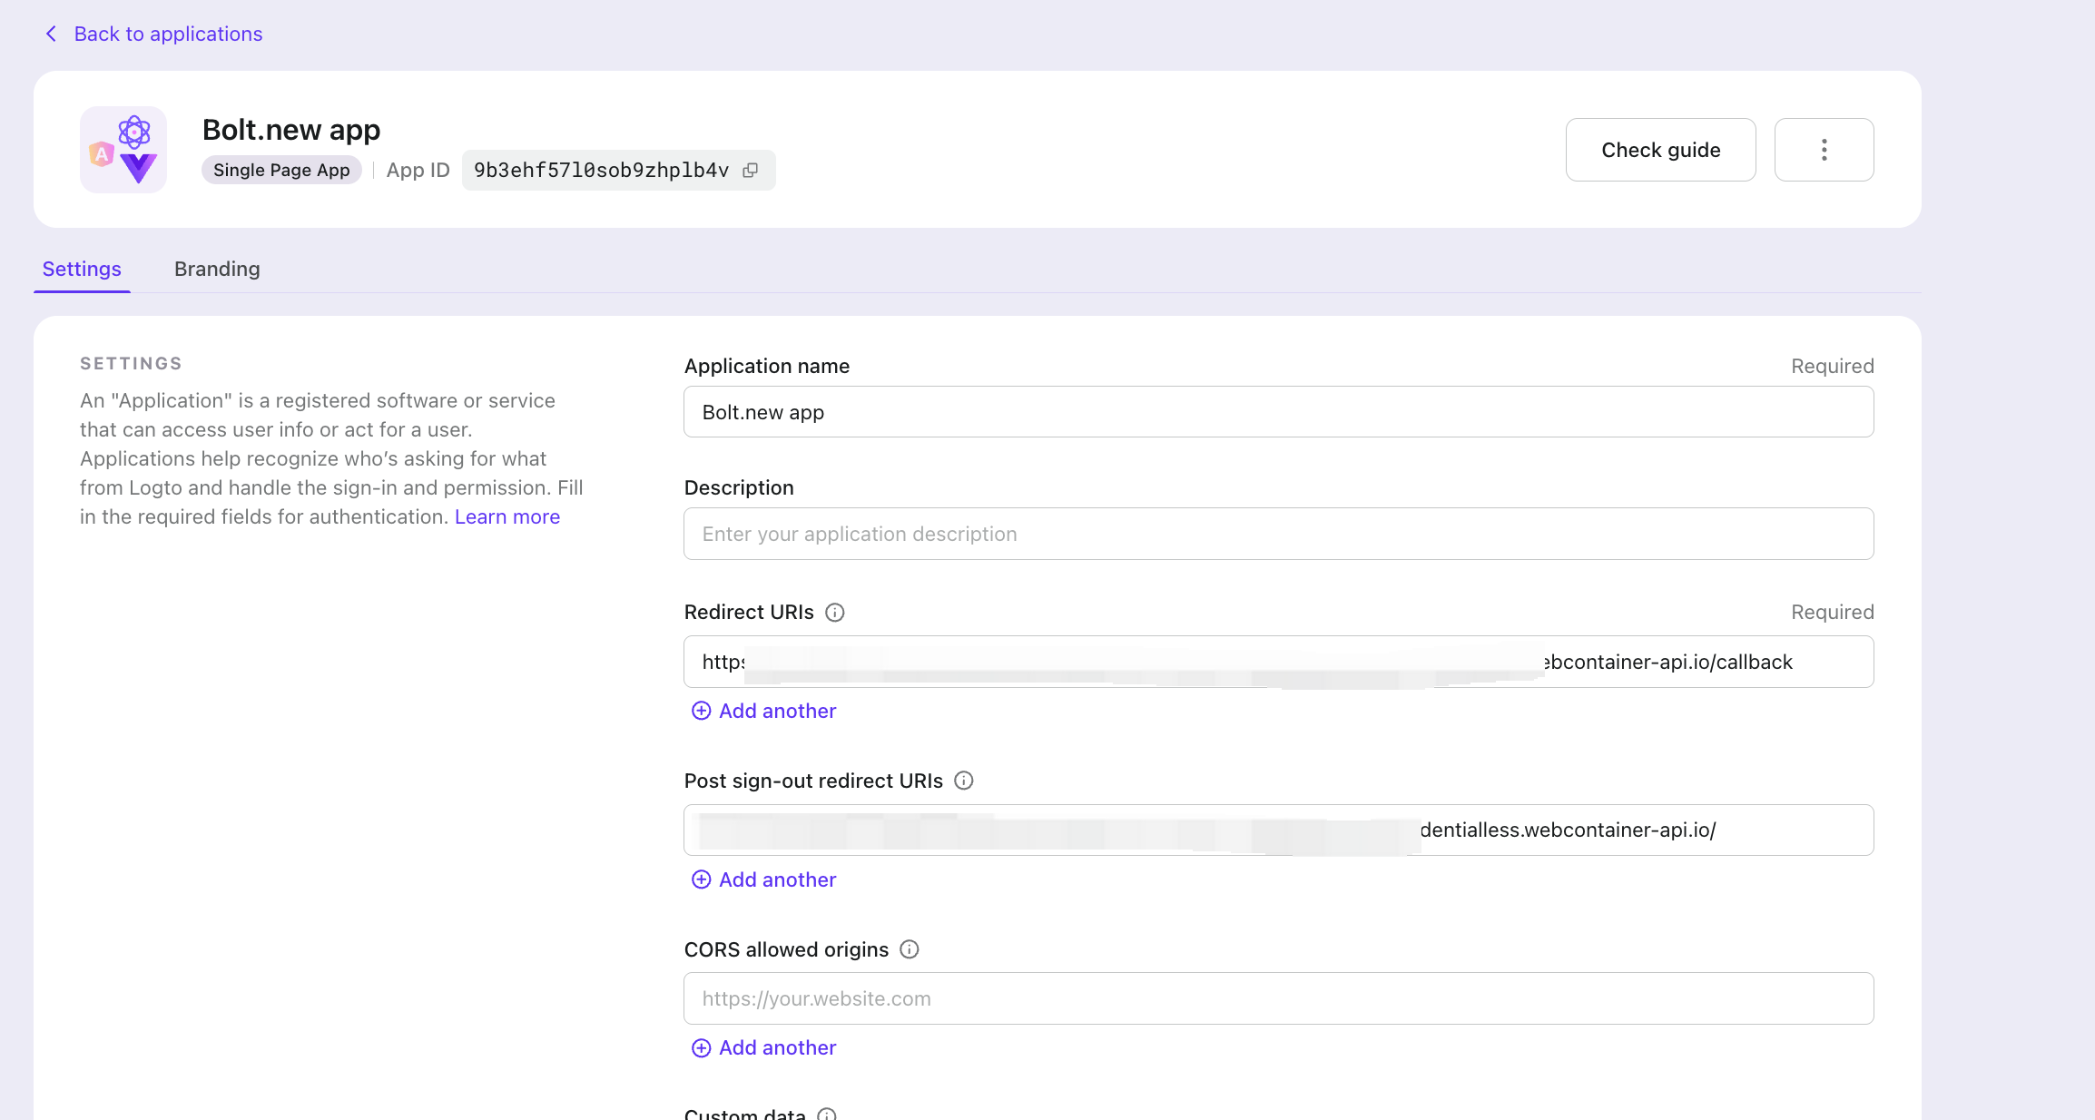Click the CORS allowed origins input field
The image size is (2095, 1120).
(1278, 998)
